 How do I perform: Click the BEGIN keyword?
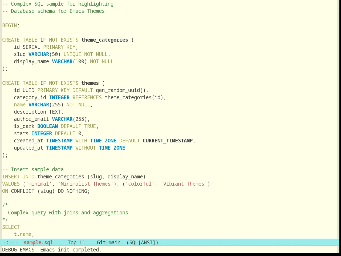10,25
